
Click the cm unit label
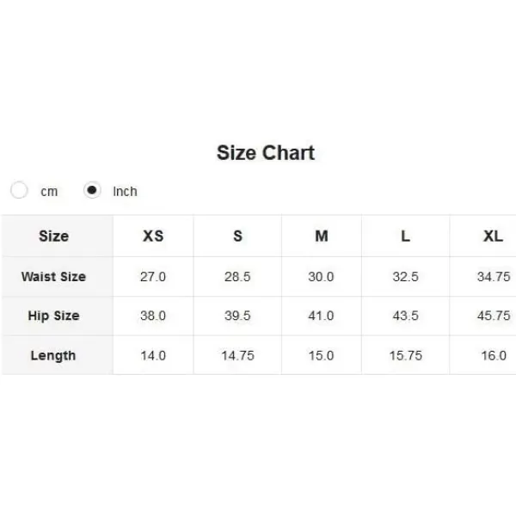click(x=49, y=192)
